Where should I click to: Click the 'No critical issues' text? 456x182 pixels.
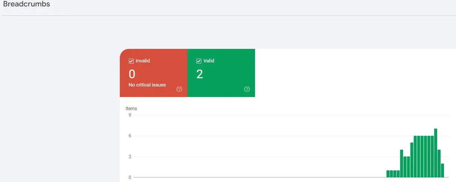coord(147,85)
